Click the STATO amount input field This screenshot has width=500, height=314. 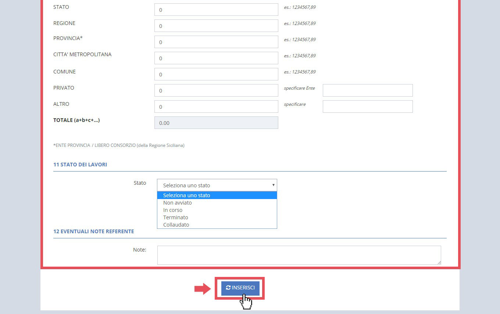216,10
